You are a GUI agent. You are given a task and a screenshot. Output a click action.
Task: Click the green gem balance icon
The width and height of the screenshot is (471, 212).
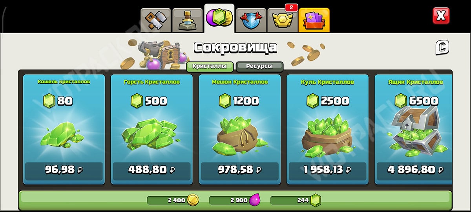click(x=316, y=200)
